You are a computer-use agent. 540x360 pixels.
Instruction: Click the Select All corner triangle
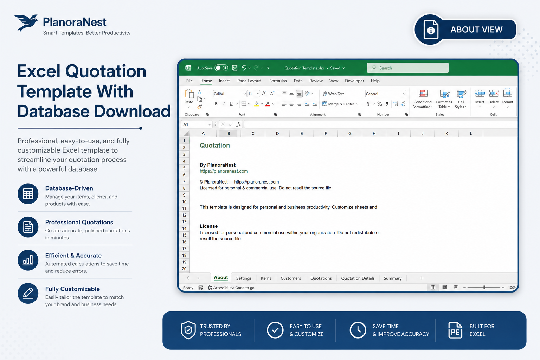pyautogui.click(x=186, y=134)
